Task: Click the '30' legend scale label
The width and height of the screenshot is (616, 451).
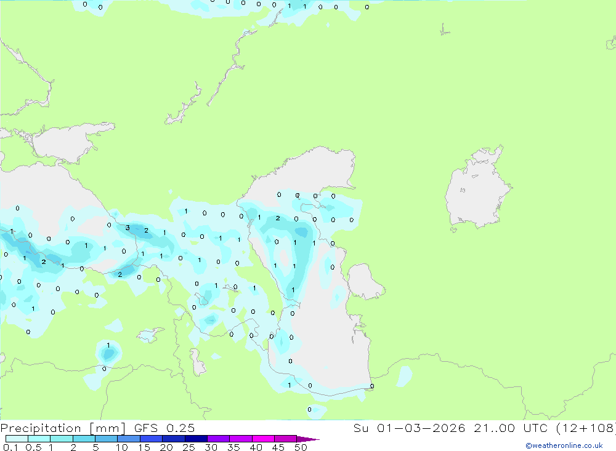Action: pyautogui.click(x=211, y=447)
